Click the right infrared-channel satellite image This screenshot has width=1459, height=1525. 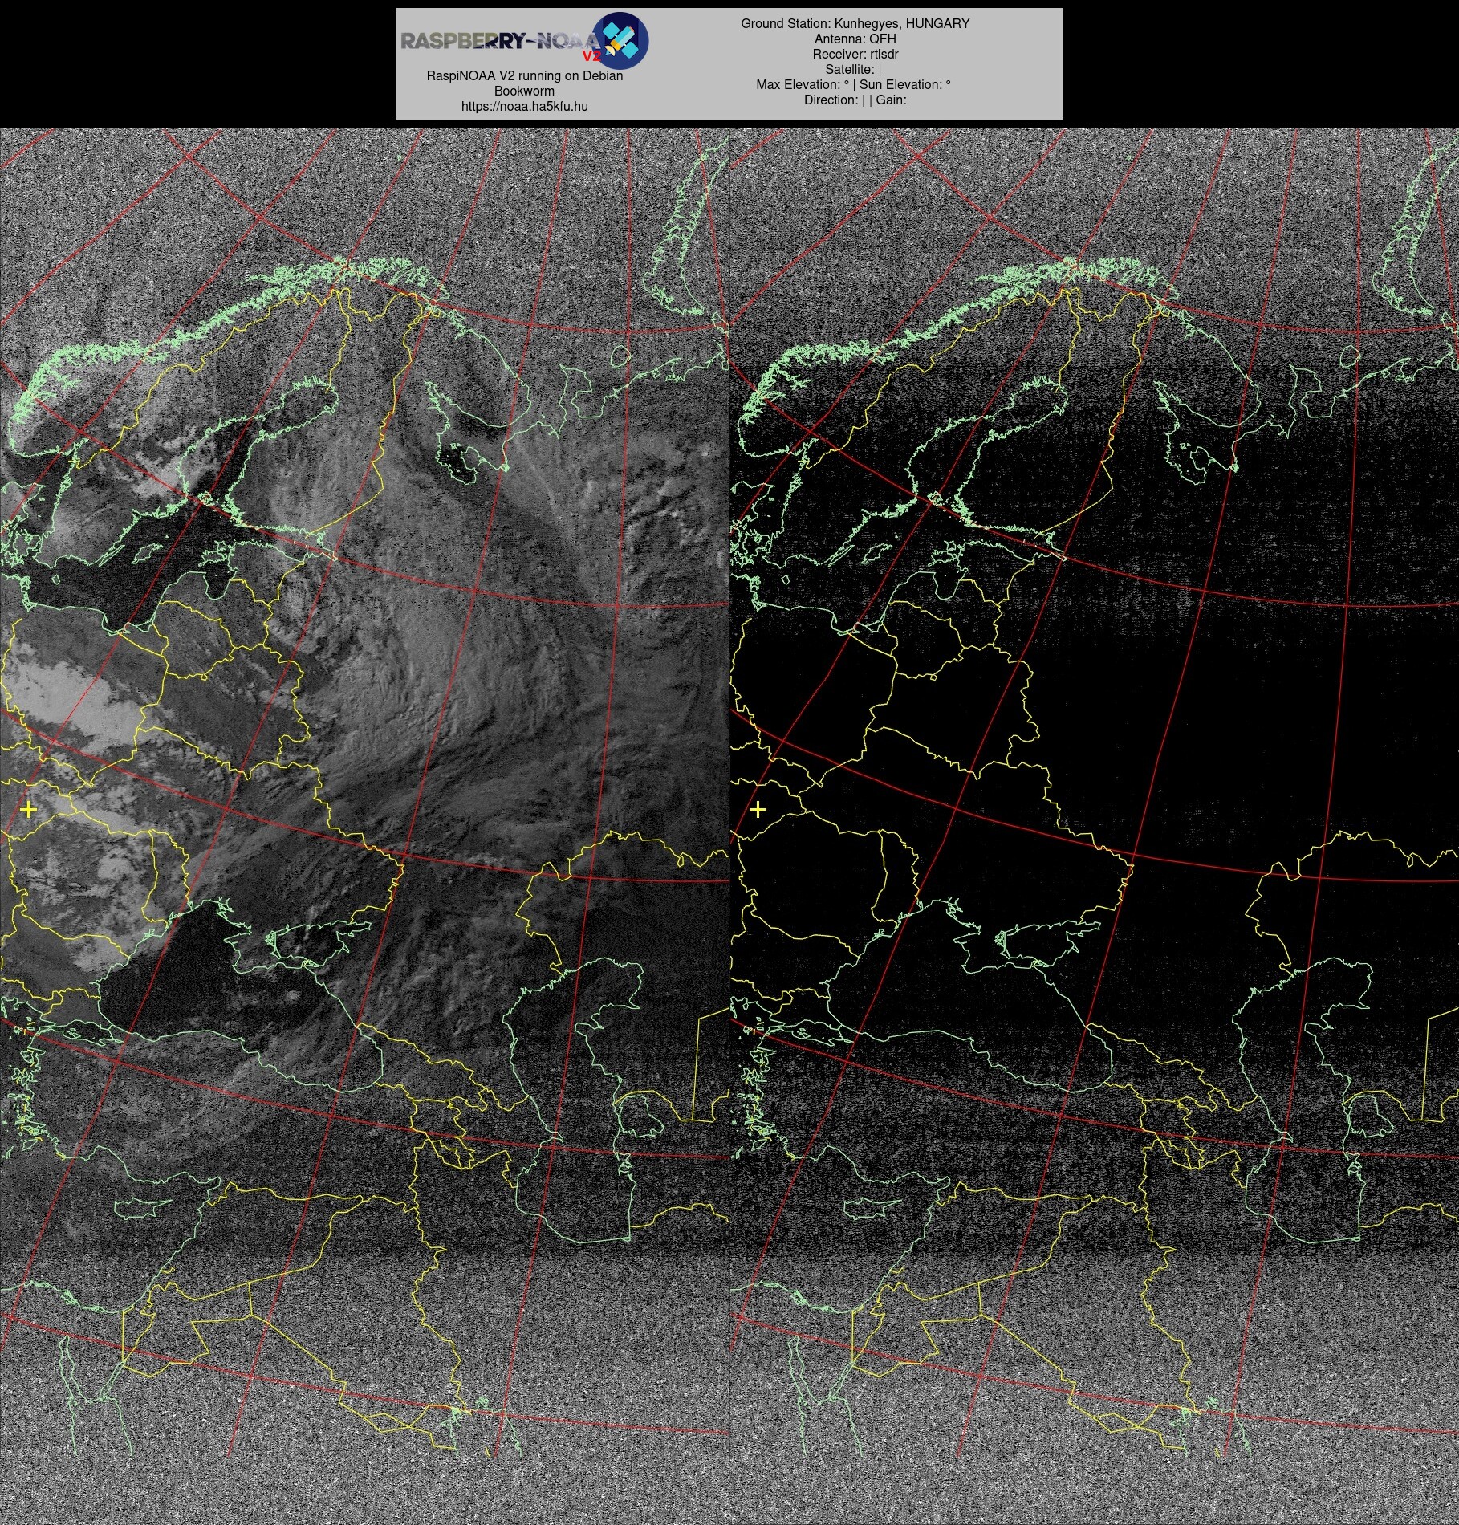coord(1094,826)
